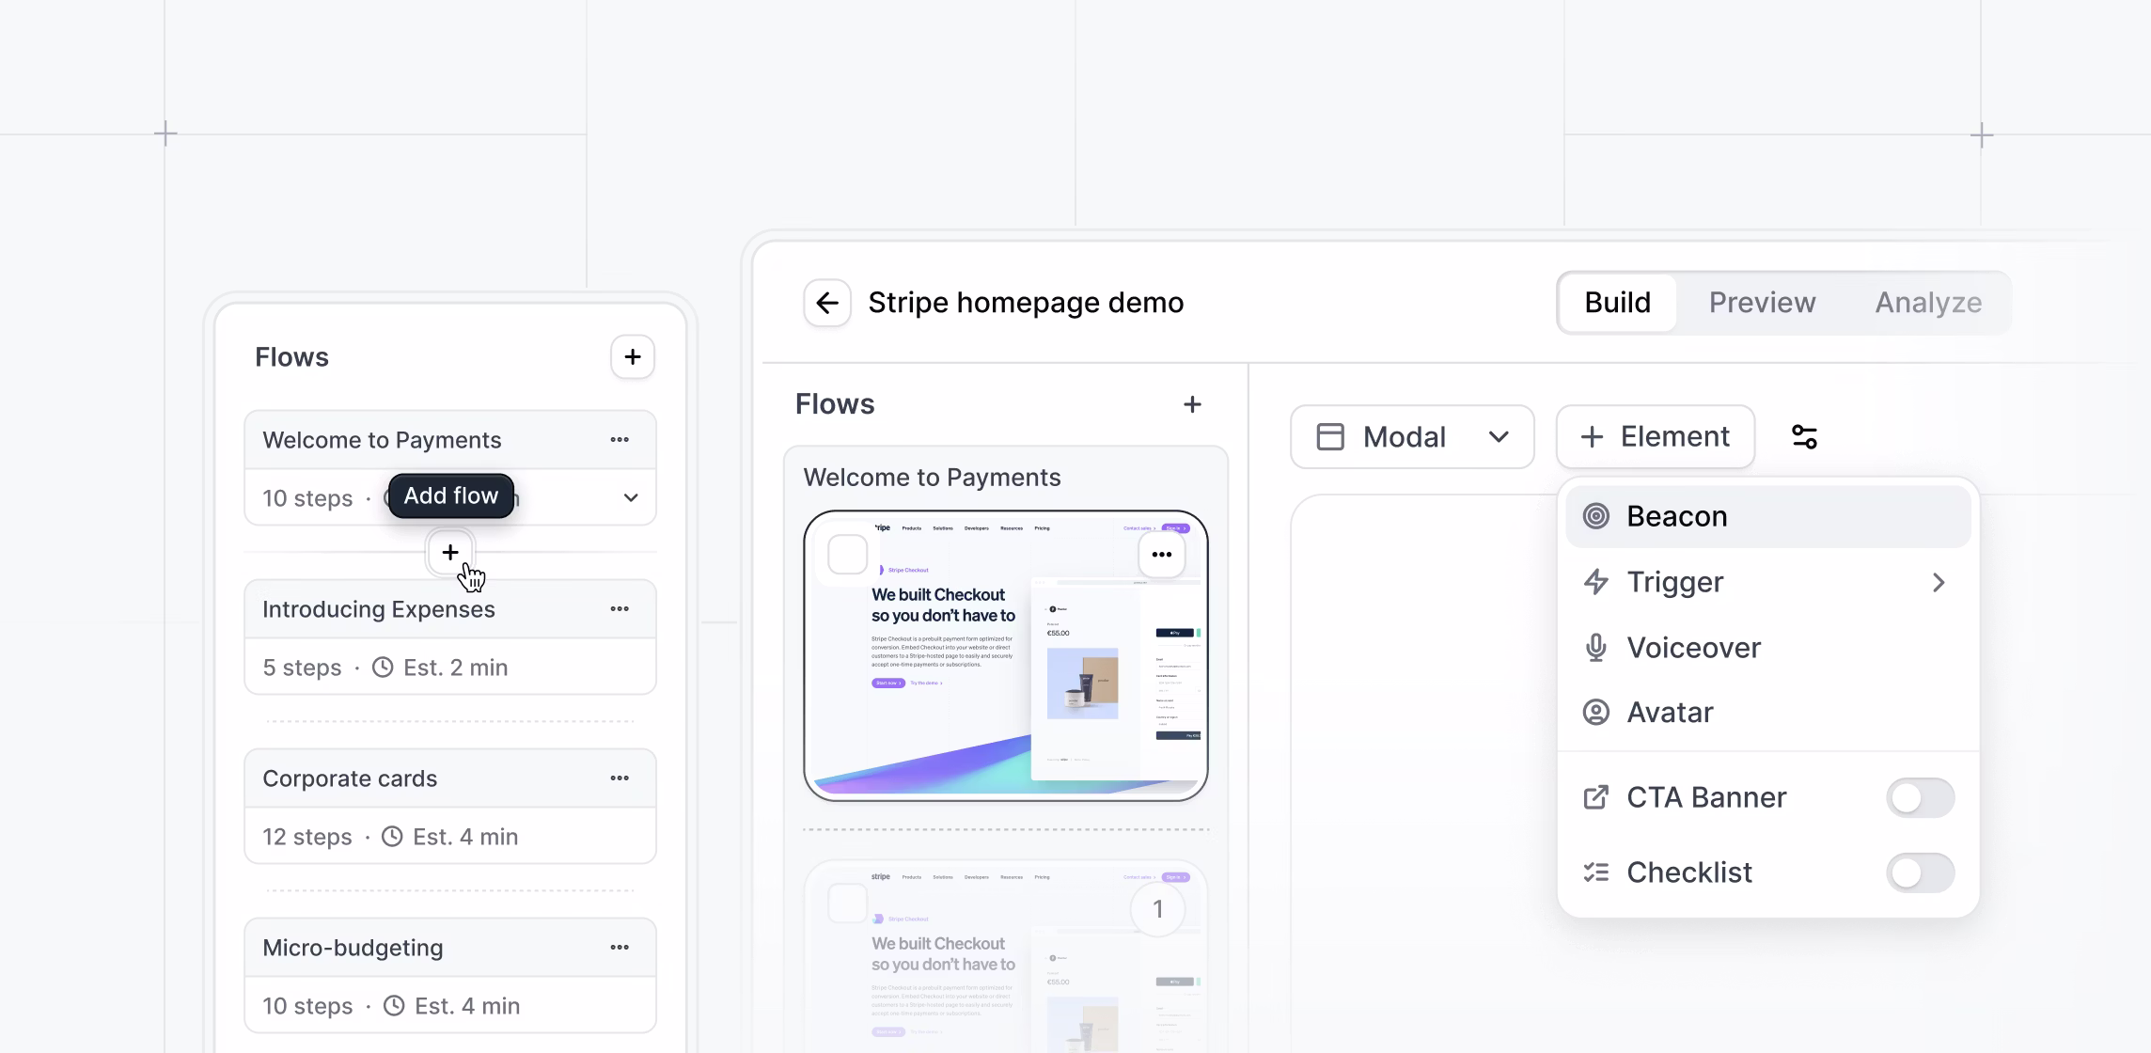Screen dimensions: 2151x1053
Task: Expand the Trigger submenu chevron
Action: click(1939, 582)
